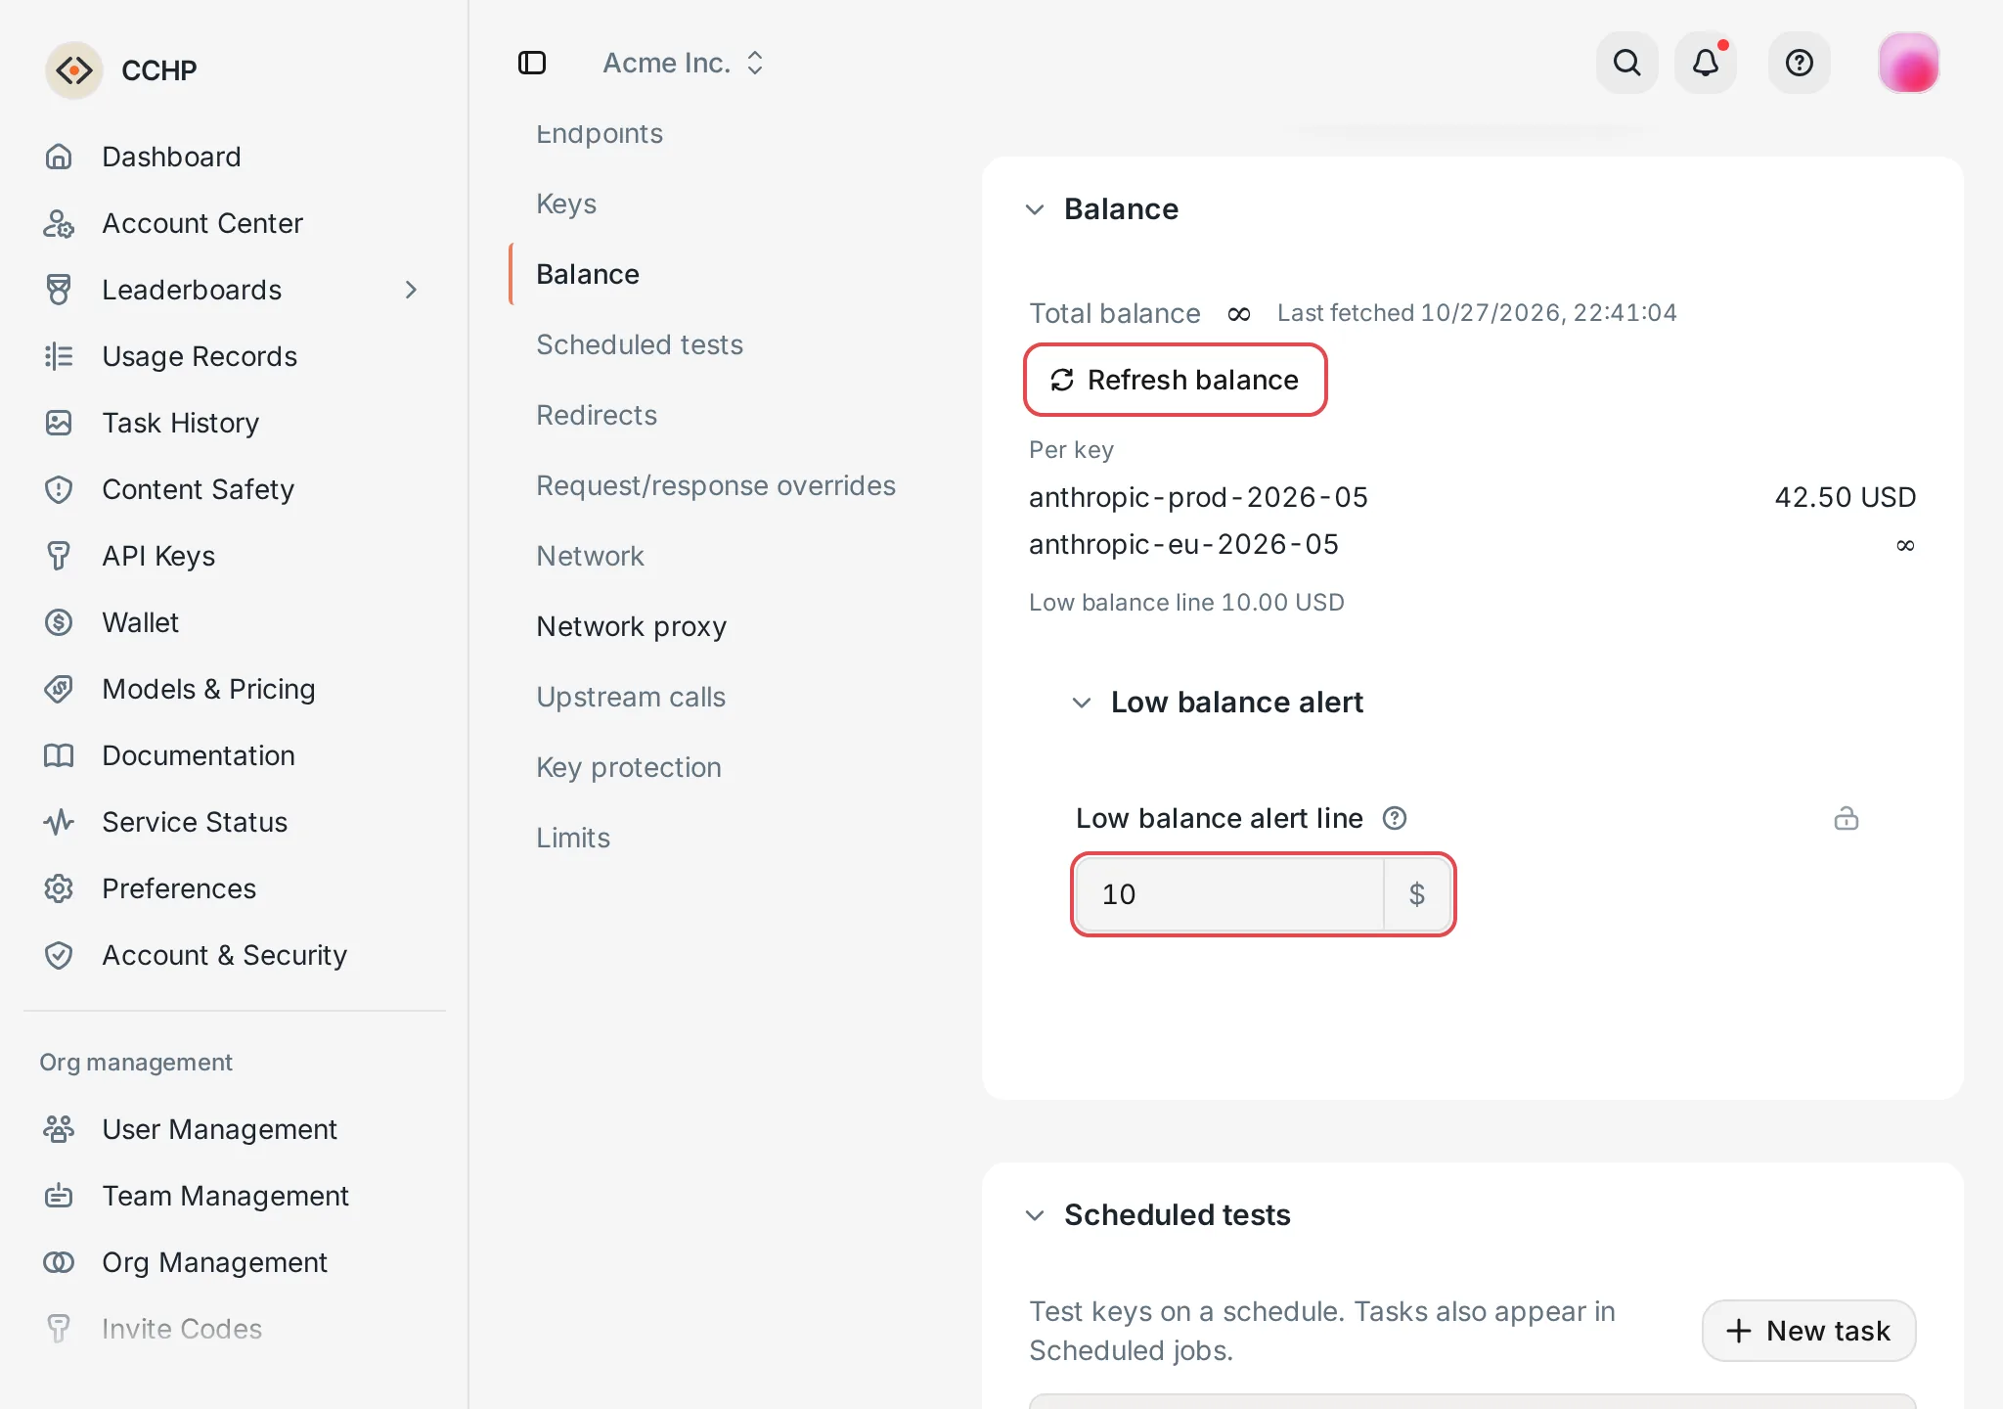Expand the Leaderboards submenu chevron
The width and height of the screenshot is (2003, 1409).
coord(411,290)
